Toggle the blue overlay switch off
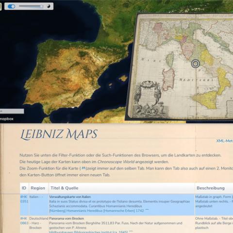The height and width of the screenshot is (233, 233). [x=12, y=6]
